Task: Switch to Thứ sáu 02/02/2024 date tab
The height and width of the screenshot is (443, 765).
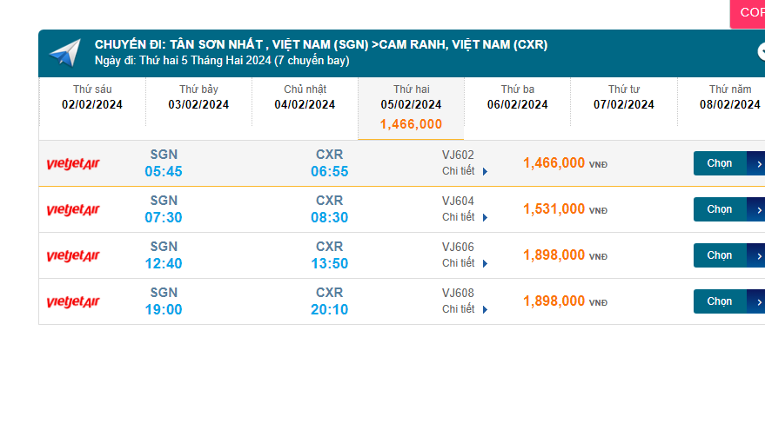Action: tap(92, 97)
